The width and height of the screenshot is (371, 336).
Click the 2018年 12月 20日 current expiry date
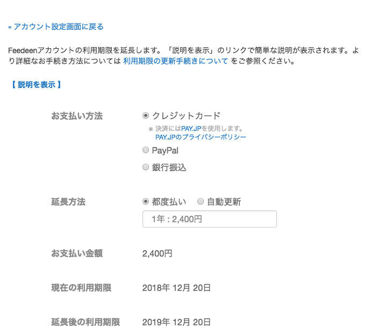tap(176, 288)
